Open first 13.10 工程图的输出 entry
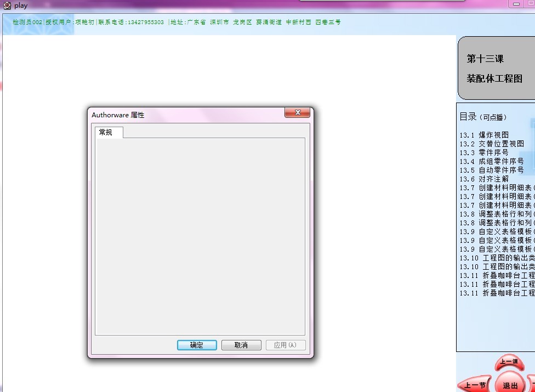Viewport: 535px width, 392px height. pos(497,258)
